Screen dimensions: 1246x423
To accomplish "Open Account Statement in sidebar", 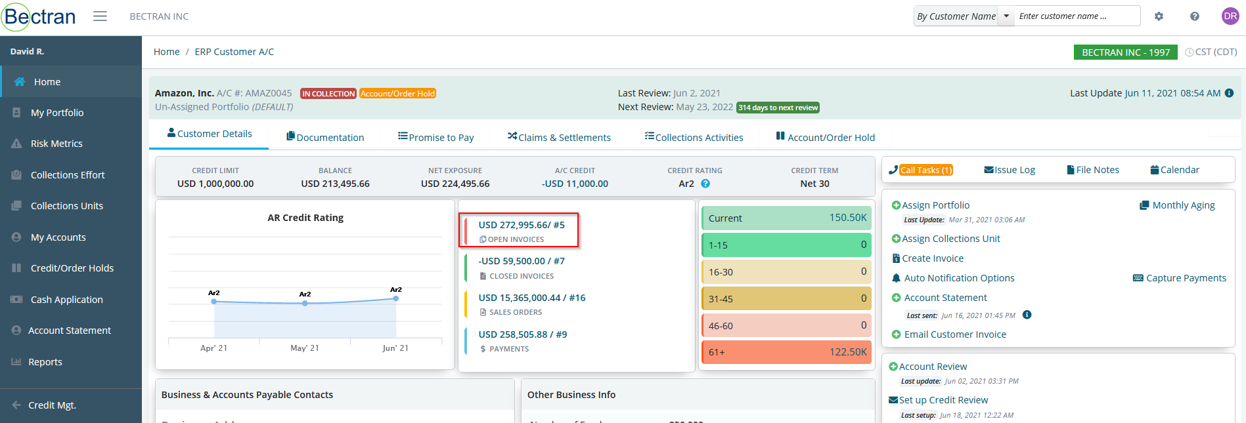I will pos(71,331).
